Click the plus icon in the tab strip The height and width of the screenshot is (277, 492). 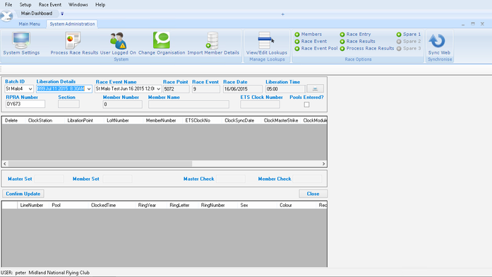283,14
